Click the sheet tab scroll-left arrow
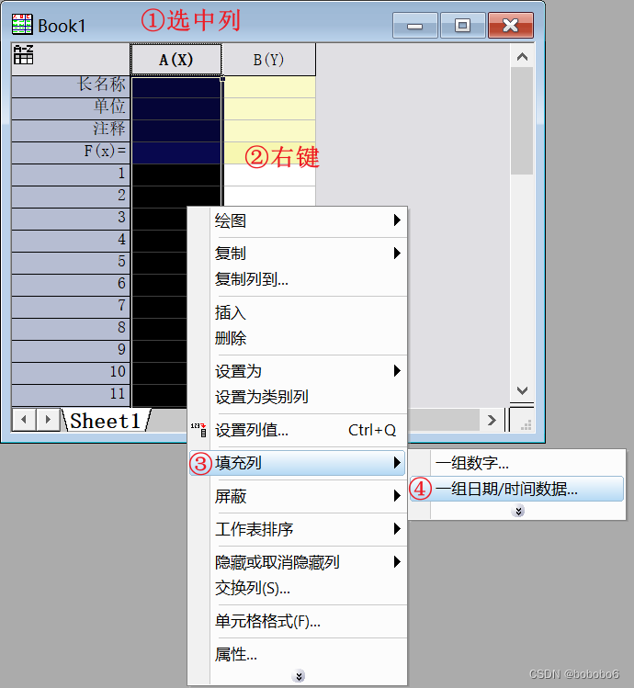Screen dimensions: 634x688 [24, 420]
